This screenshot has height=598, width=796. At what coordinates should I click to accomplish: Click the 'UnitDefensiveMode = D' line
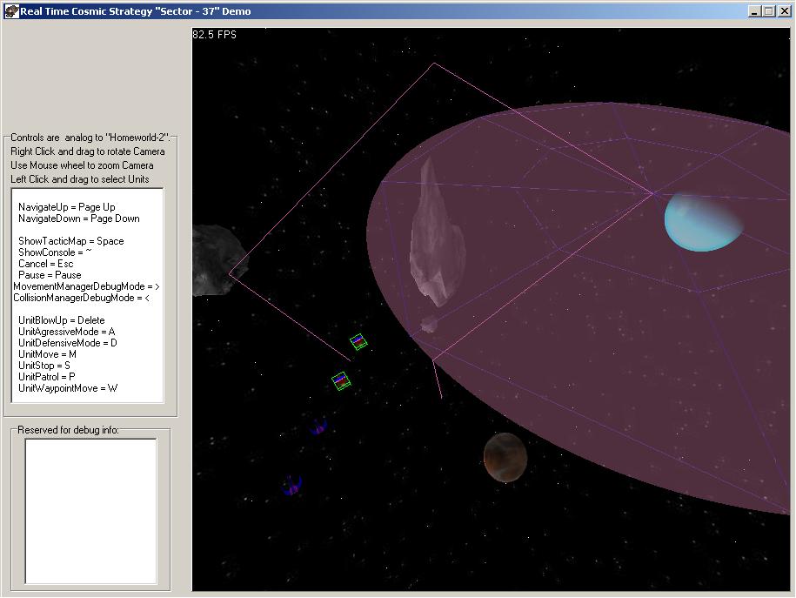tap(68, 343)
